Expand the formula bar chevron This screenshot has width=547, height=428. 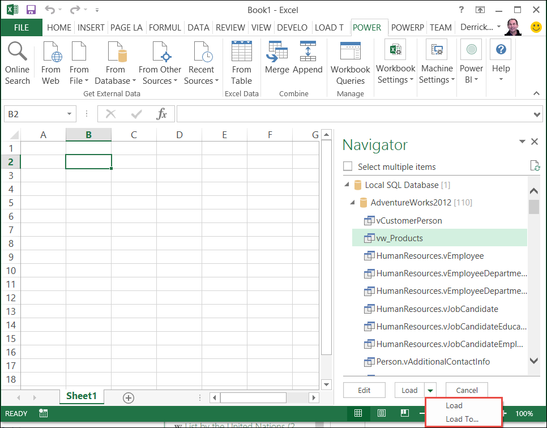[x=537, y=114]
